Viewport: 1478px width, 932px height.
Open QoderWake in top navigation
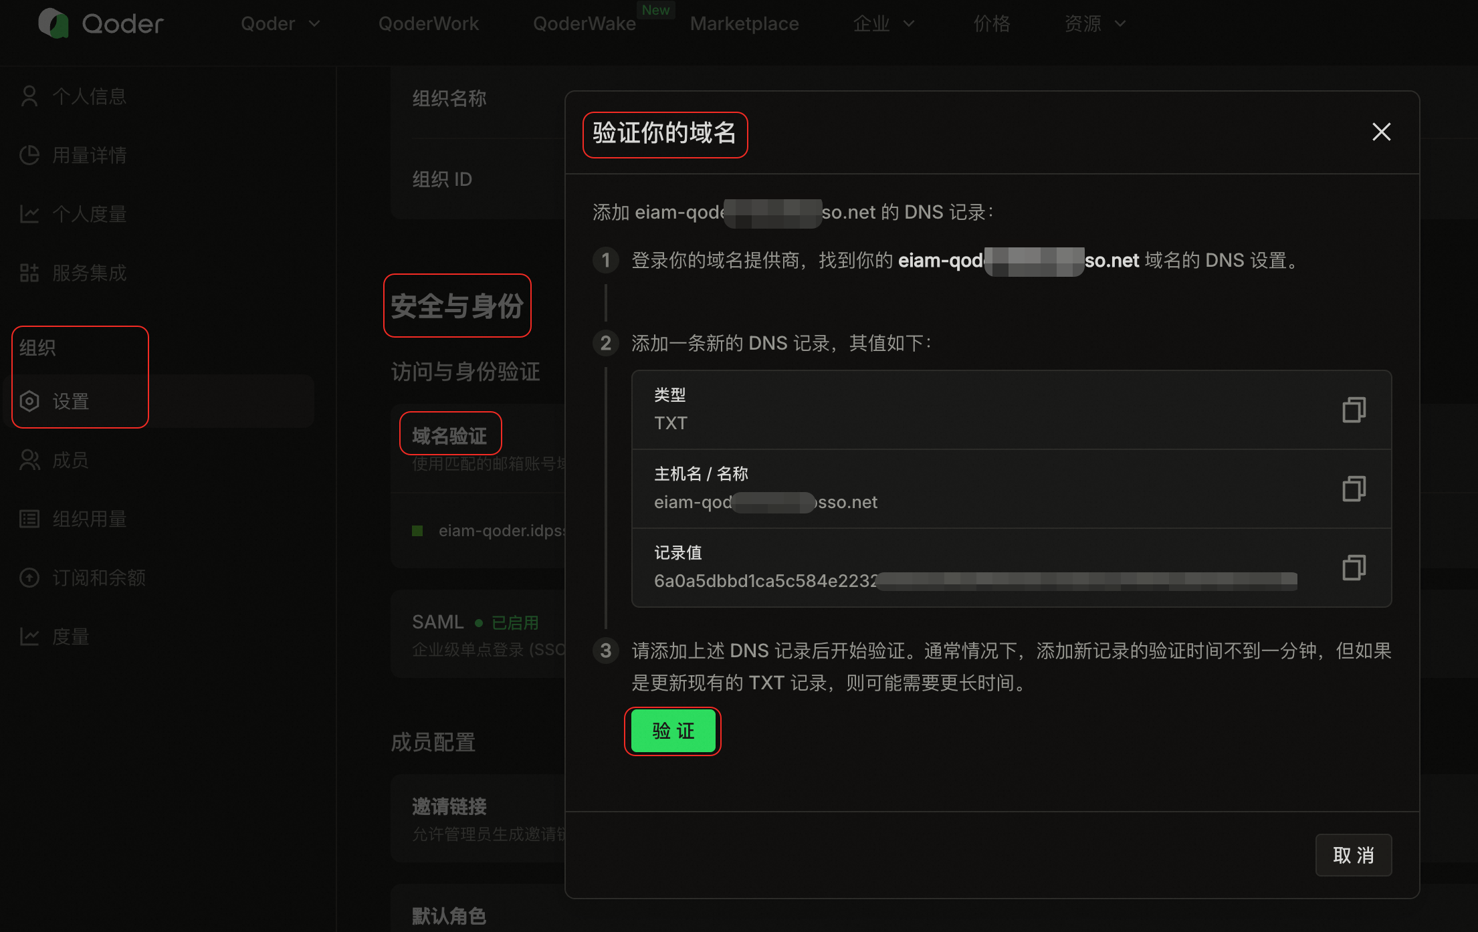pos(585,23)
